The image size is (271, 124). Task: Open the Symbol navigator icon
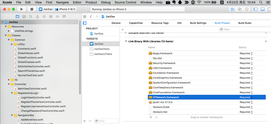24,17
